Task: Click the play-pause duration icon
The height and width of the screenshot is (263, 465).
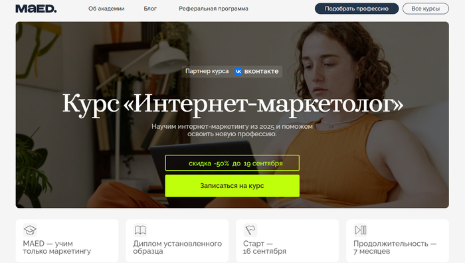Action: click(361, 230)
